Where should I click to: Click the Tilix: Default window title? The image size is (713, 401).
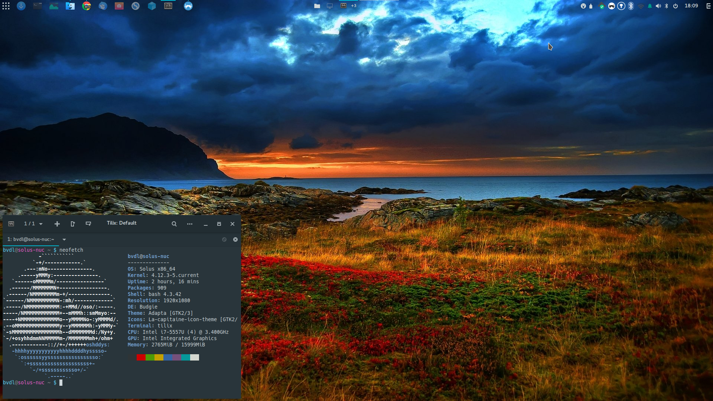click(x=122, y=223)
